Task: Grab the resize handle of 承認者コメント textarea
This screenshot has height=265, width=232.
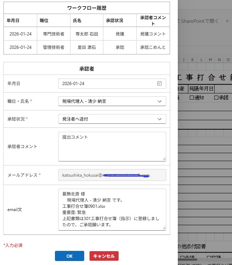Action: point(164,159)
